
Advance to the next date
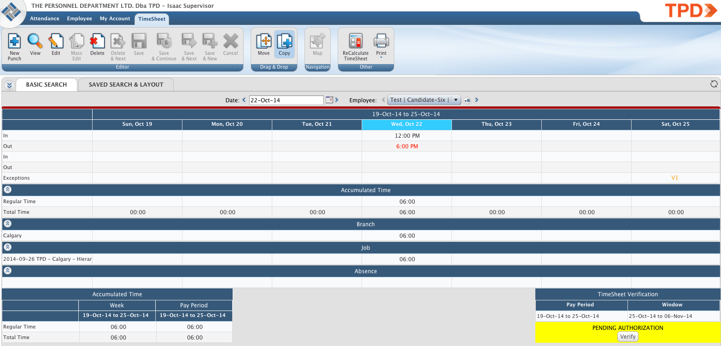[338, 100]
